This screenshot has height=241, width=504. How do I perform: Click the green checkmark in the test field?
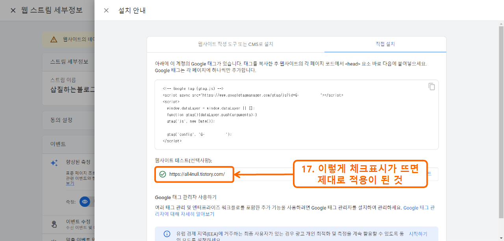[162, 174]
